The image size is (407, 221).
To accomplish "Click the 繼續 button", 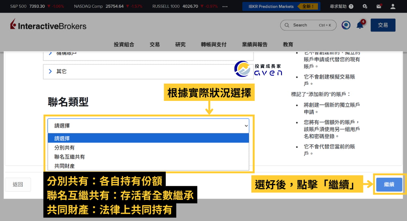I will click(389, 185).
